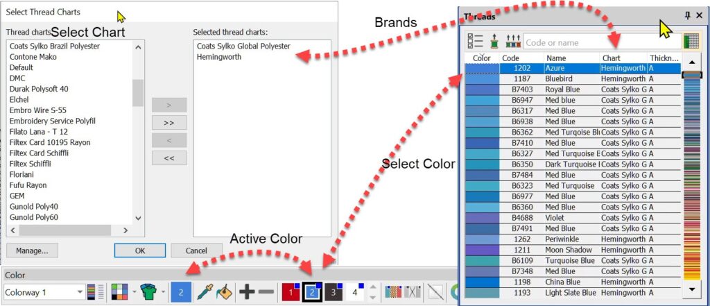Click the diagonal slash no-color icon
This screenshot has height=306, width=710.
[435, 292]
